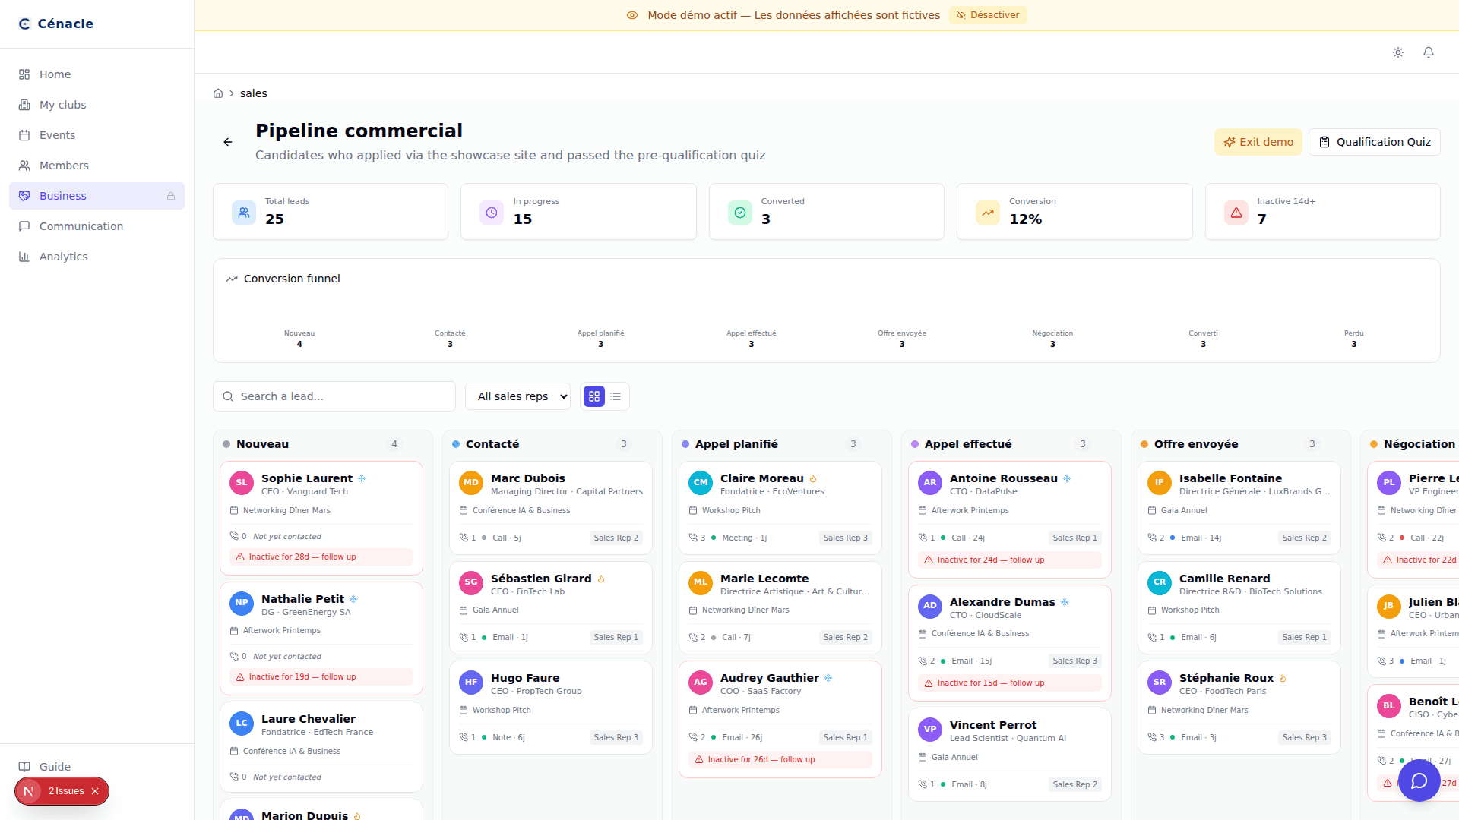Open the Analytics section in the sidebar
The image size is (1459, 820).
63,256
